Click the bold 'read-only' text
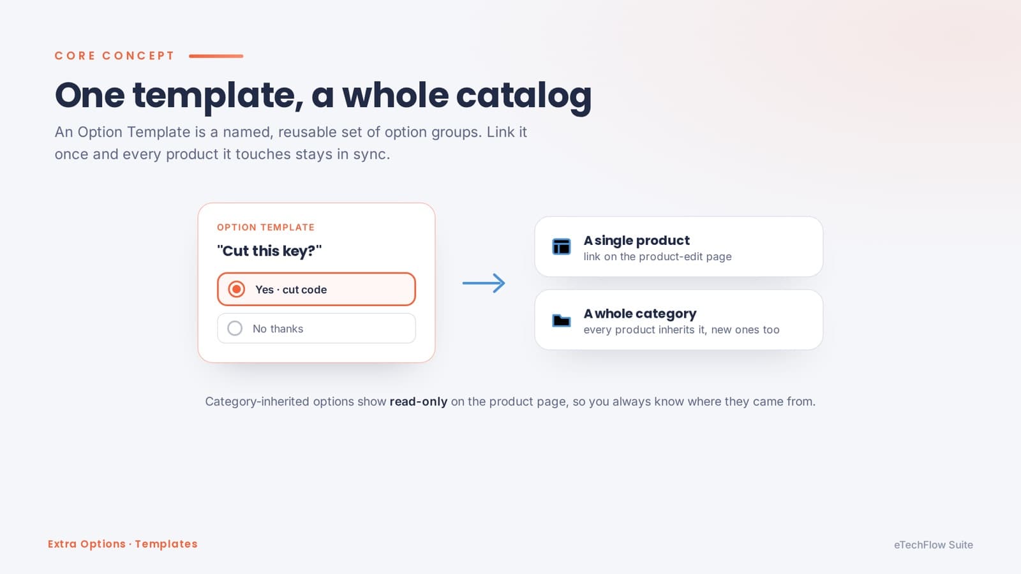Screen dimensions: 1021x574 pyautogui.click(x=419, y=402)
